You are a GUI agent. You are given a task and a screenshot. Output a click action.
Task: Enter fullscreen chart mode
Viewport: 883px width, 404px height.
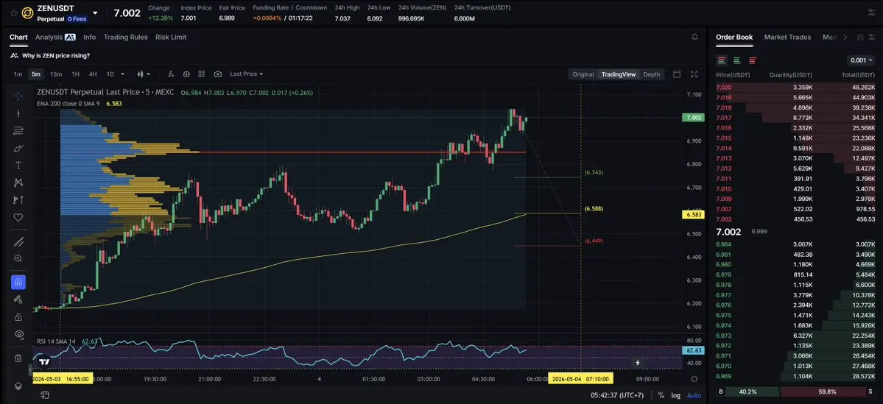click(x=694, y=74)
